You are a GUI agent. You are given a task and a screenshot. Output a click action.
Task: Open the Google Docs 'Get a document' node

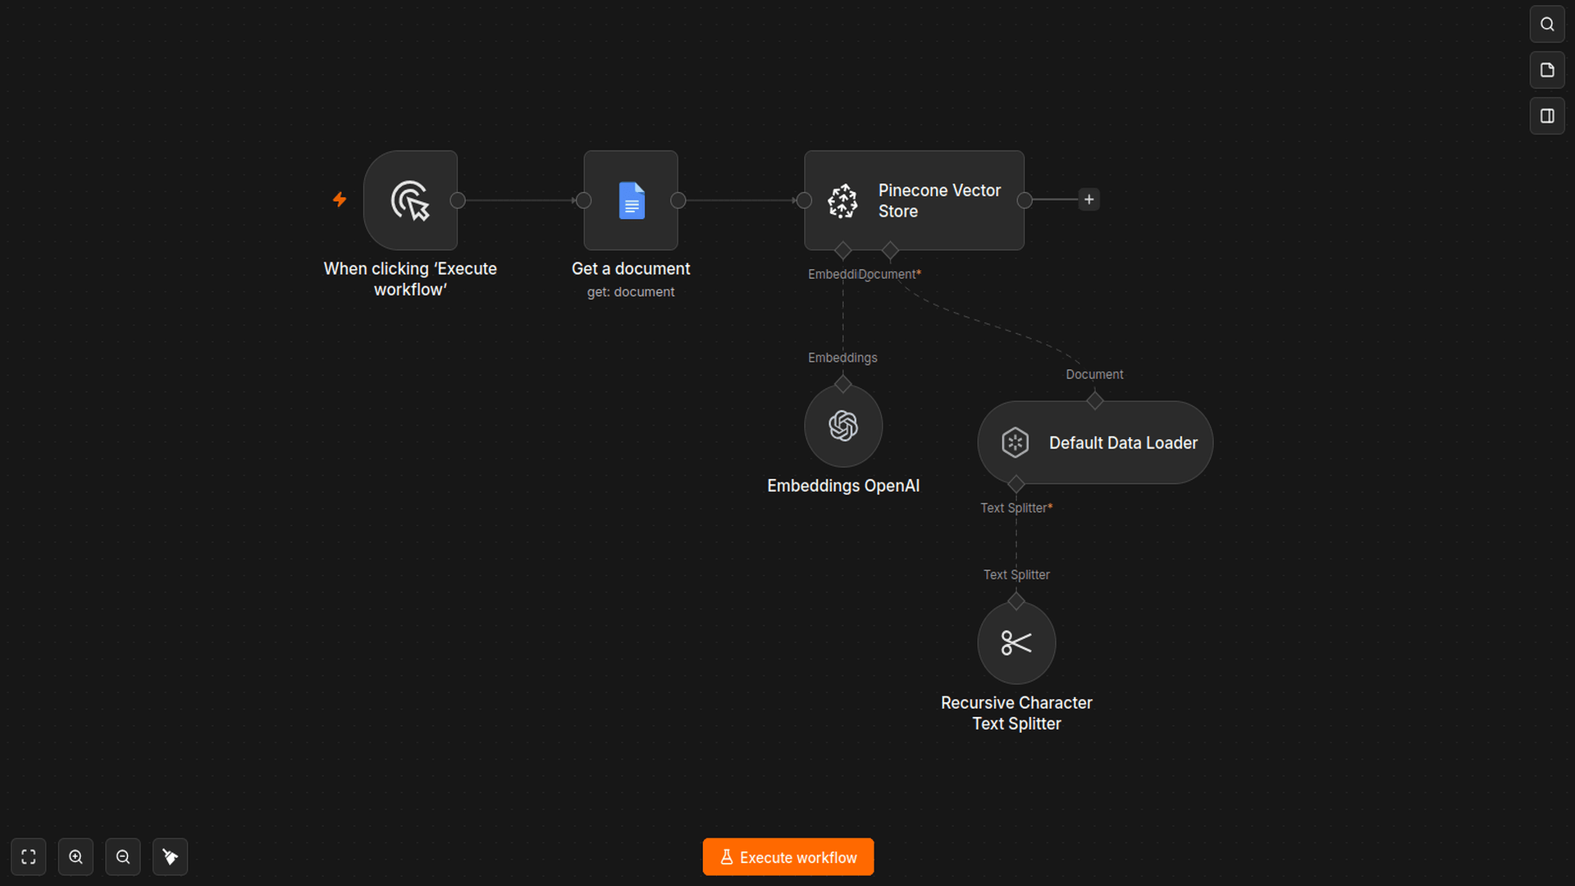[631, 200]
